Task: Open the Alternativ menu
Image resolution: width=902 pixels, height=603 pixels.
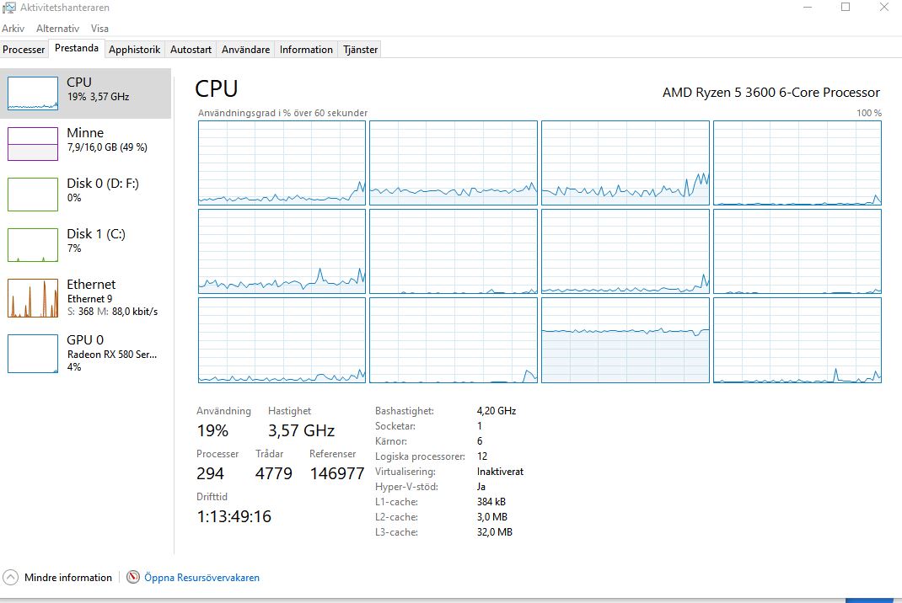Action: tap(57, 28)
